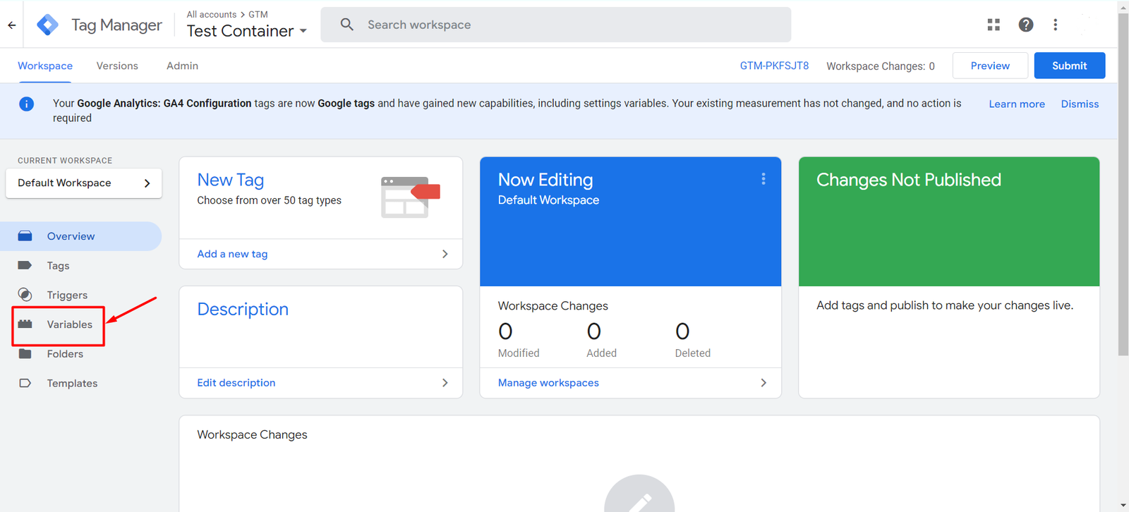Click Add a new tag link

[x=232, y=254]
